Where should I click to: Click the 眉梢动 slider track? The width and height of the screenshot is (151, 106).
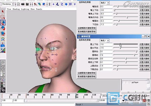126,55
